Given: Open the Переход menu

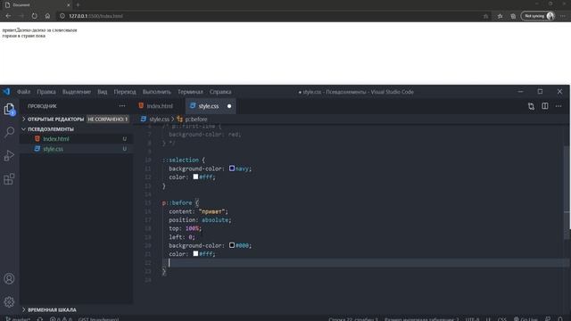Looking at the screenshot, I should pos(125,92).
